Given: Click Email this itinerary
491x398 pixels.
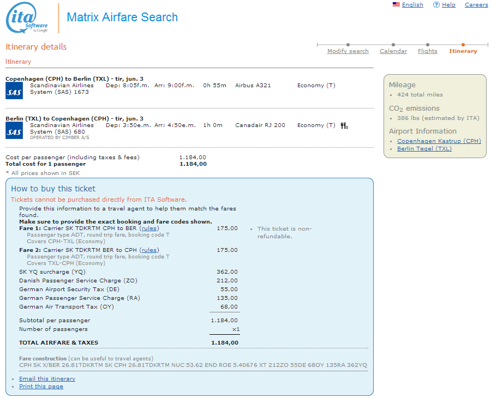Looking at the screenshot, I should 47,379.
